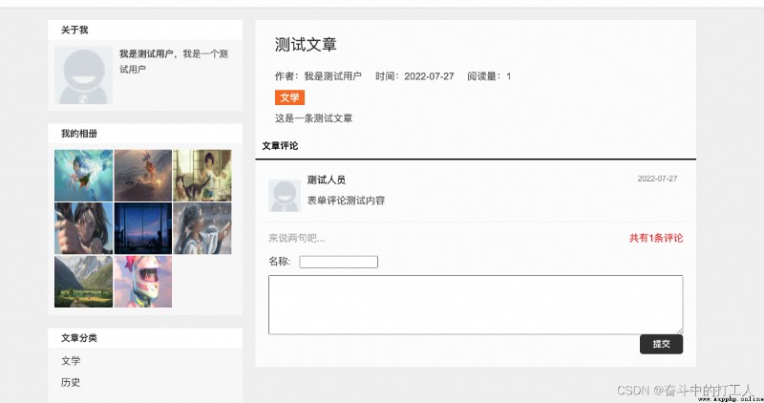Click inside the comment text area
The image size is (764, 403).
click(476, 305)
